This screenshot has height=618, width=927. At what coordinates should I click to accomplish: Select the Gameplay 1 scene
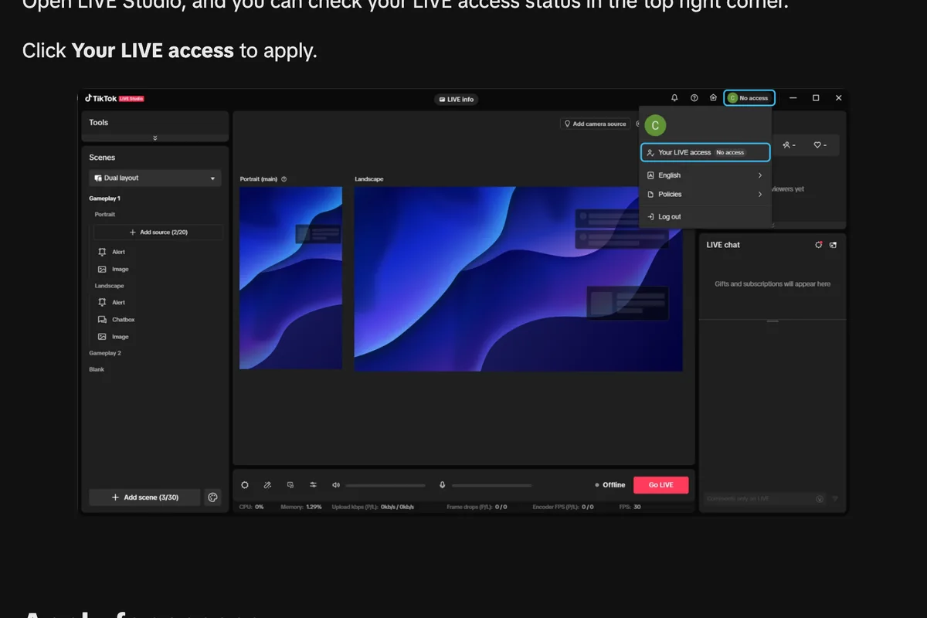tap(105, 199)
